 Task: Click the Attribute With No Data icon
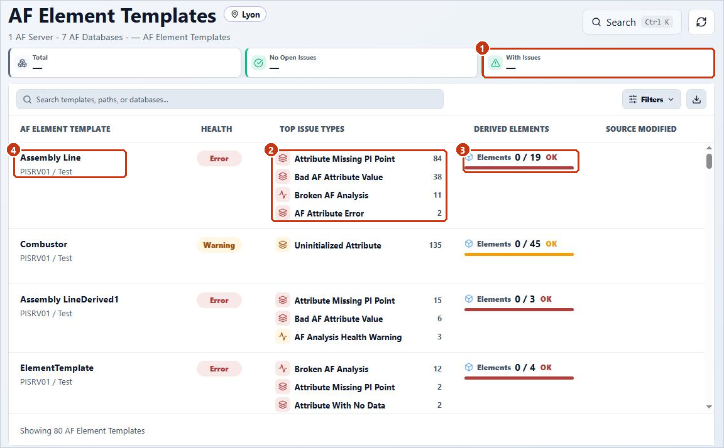click(283, 405)
